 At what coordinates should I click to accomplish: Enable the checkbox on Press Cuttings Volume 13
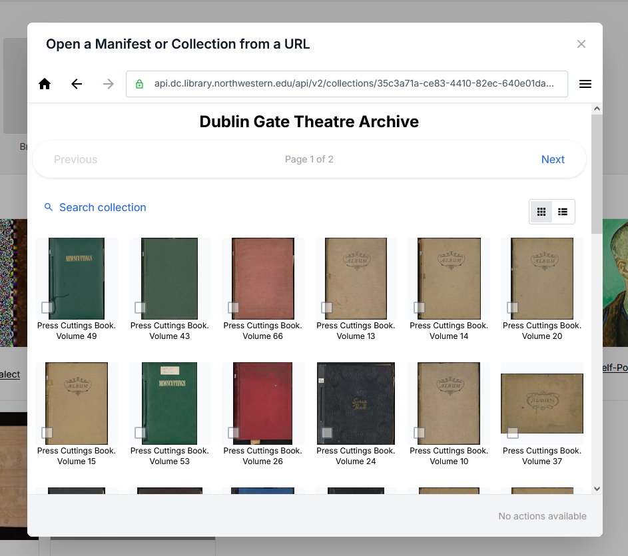tap(326, 308)
